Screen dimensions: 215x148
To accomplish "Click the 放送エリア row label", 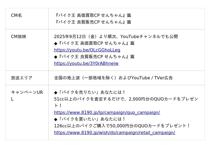I will tap(21, 78).
